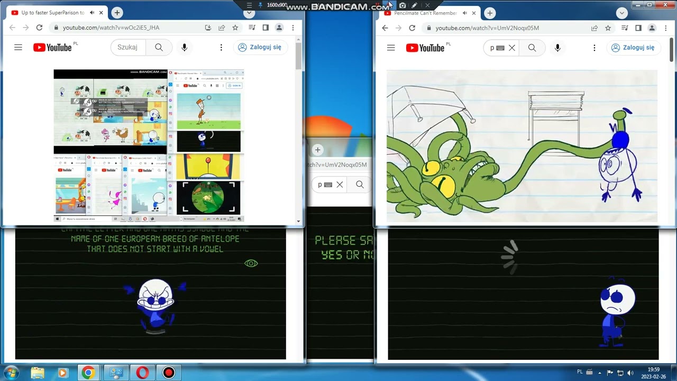Click search magnifier in middle background window

(360, 185)
